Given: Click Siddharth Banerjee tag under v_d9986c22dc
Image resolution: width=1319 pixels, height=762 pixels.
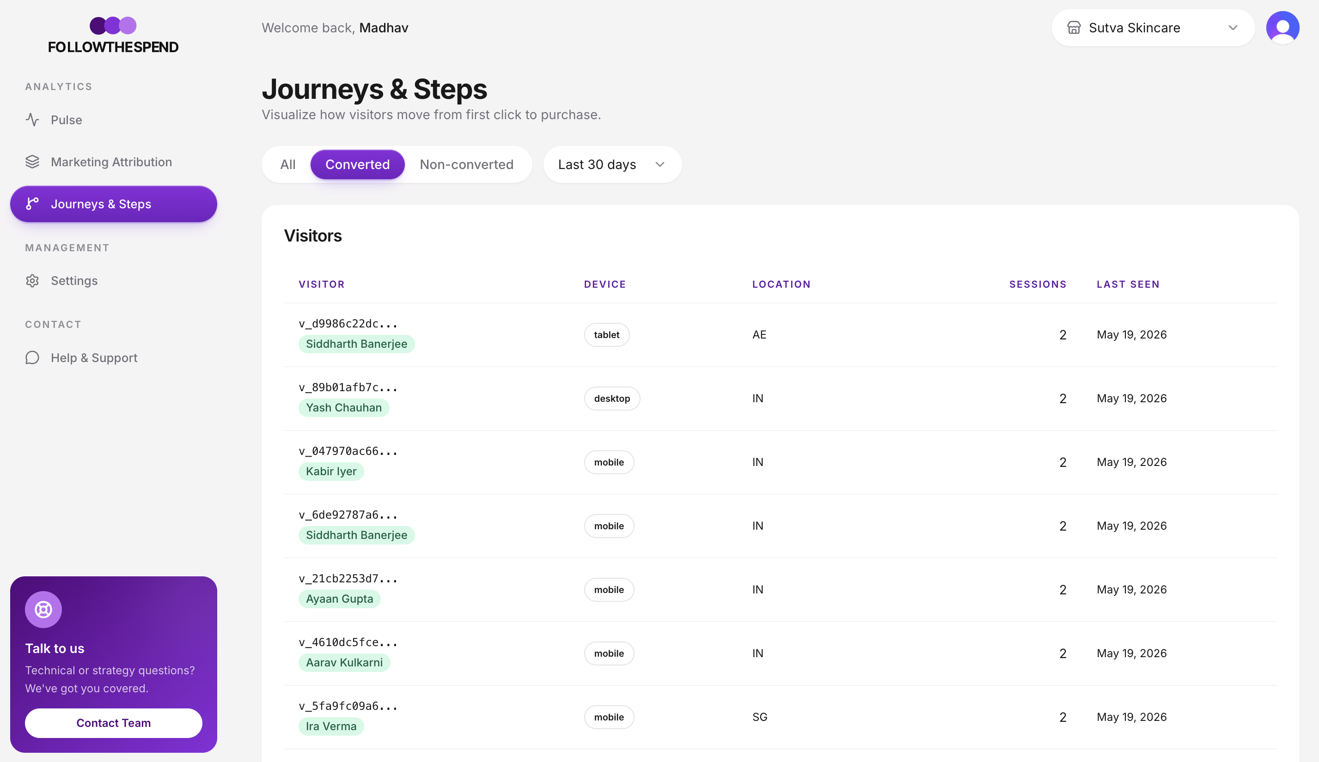Looking at the screenshot, I should coord(356,344).
